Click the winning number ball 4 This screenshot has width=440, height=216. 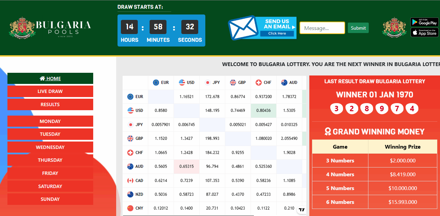click(412, 109)
